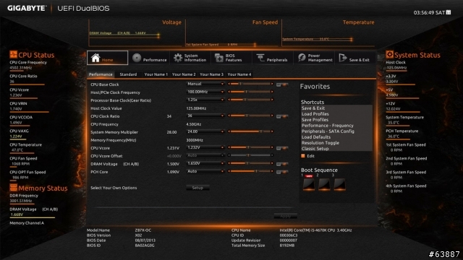The width and height of the screenshot is (463, 260).
Task: Click CPU Vcore slider left arrow
Action: point(229,147)
